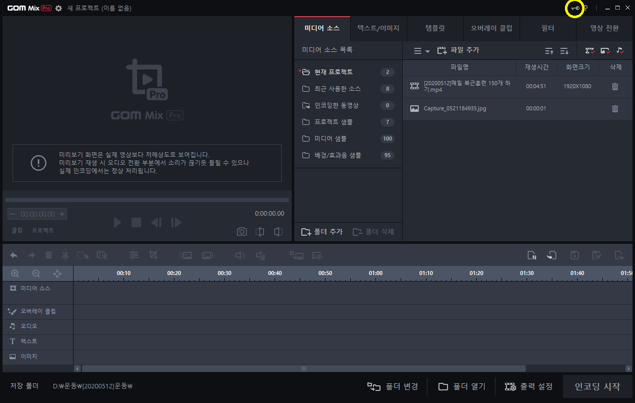The image size is (635, 403).
Task: Click the redo arrow in timeline toolbar
Action: (31, 255)
